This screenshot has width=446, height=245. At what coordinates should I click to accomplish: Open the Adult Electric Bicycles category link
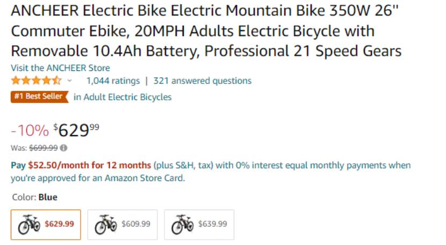click(123, 97)
